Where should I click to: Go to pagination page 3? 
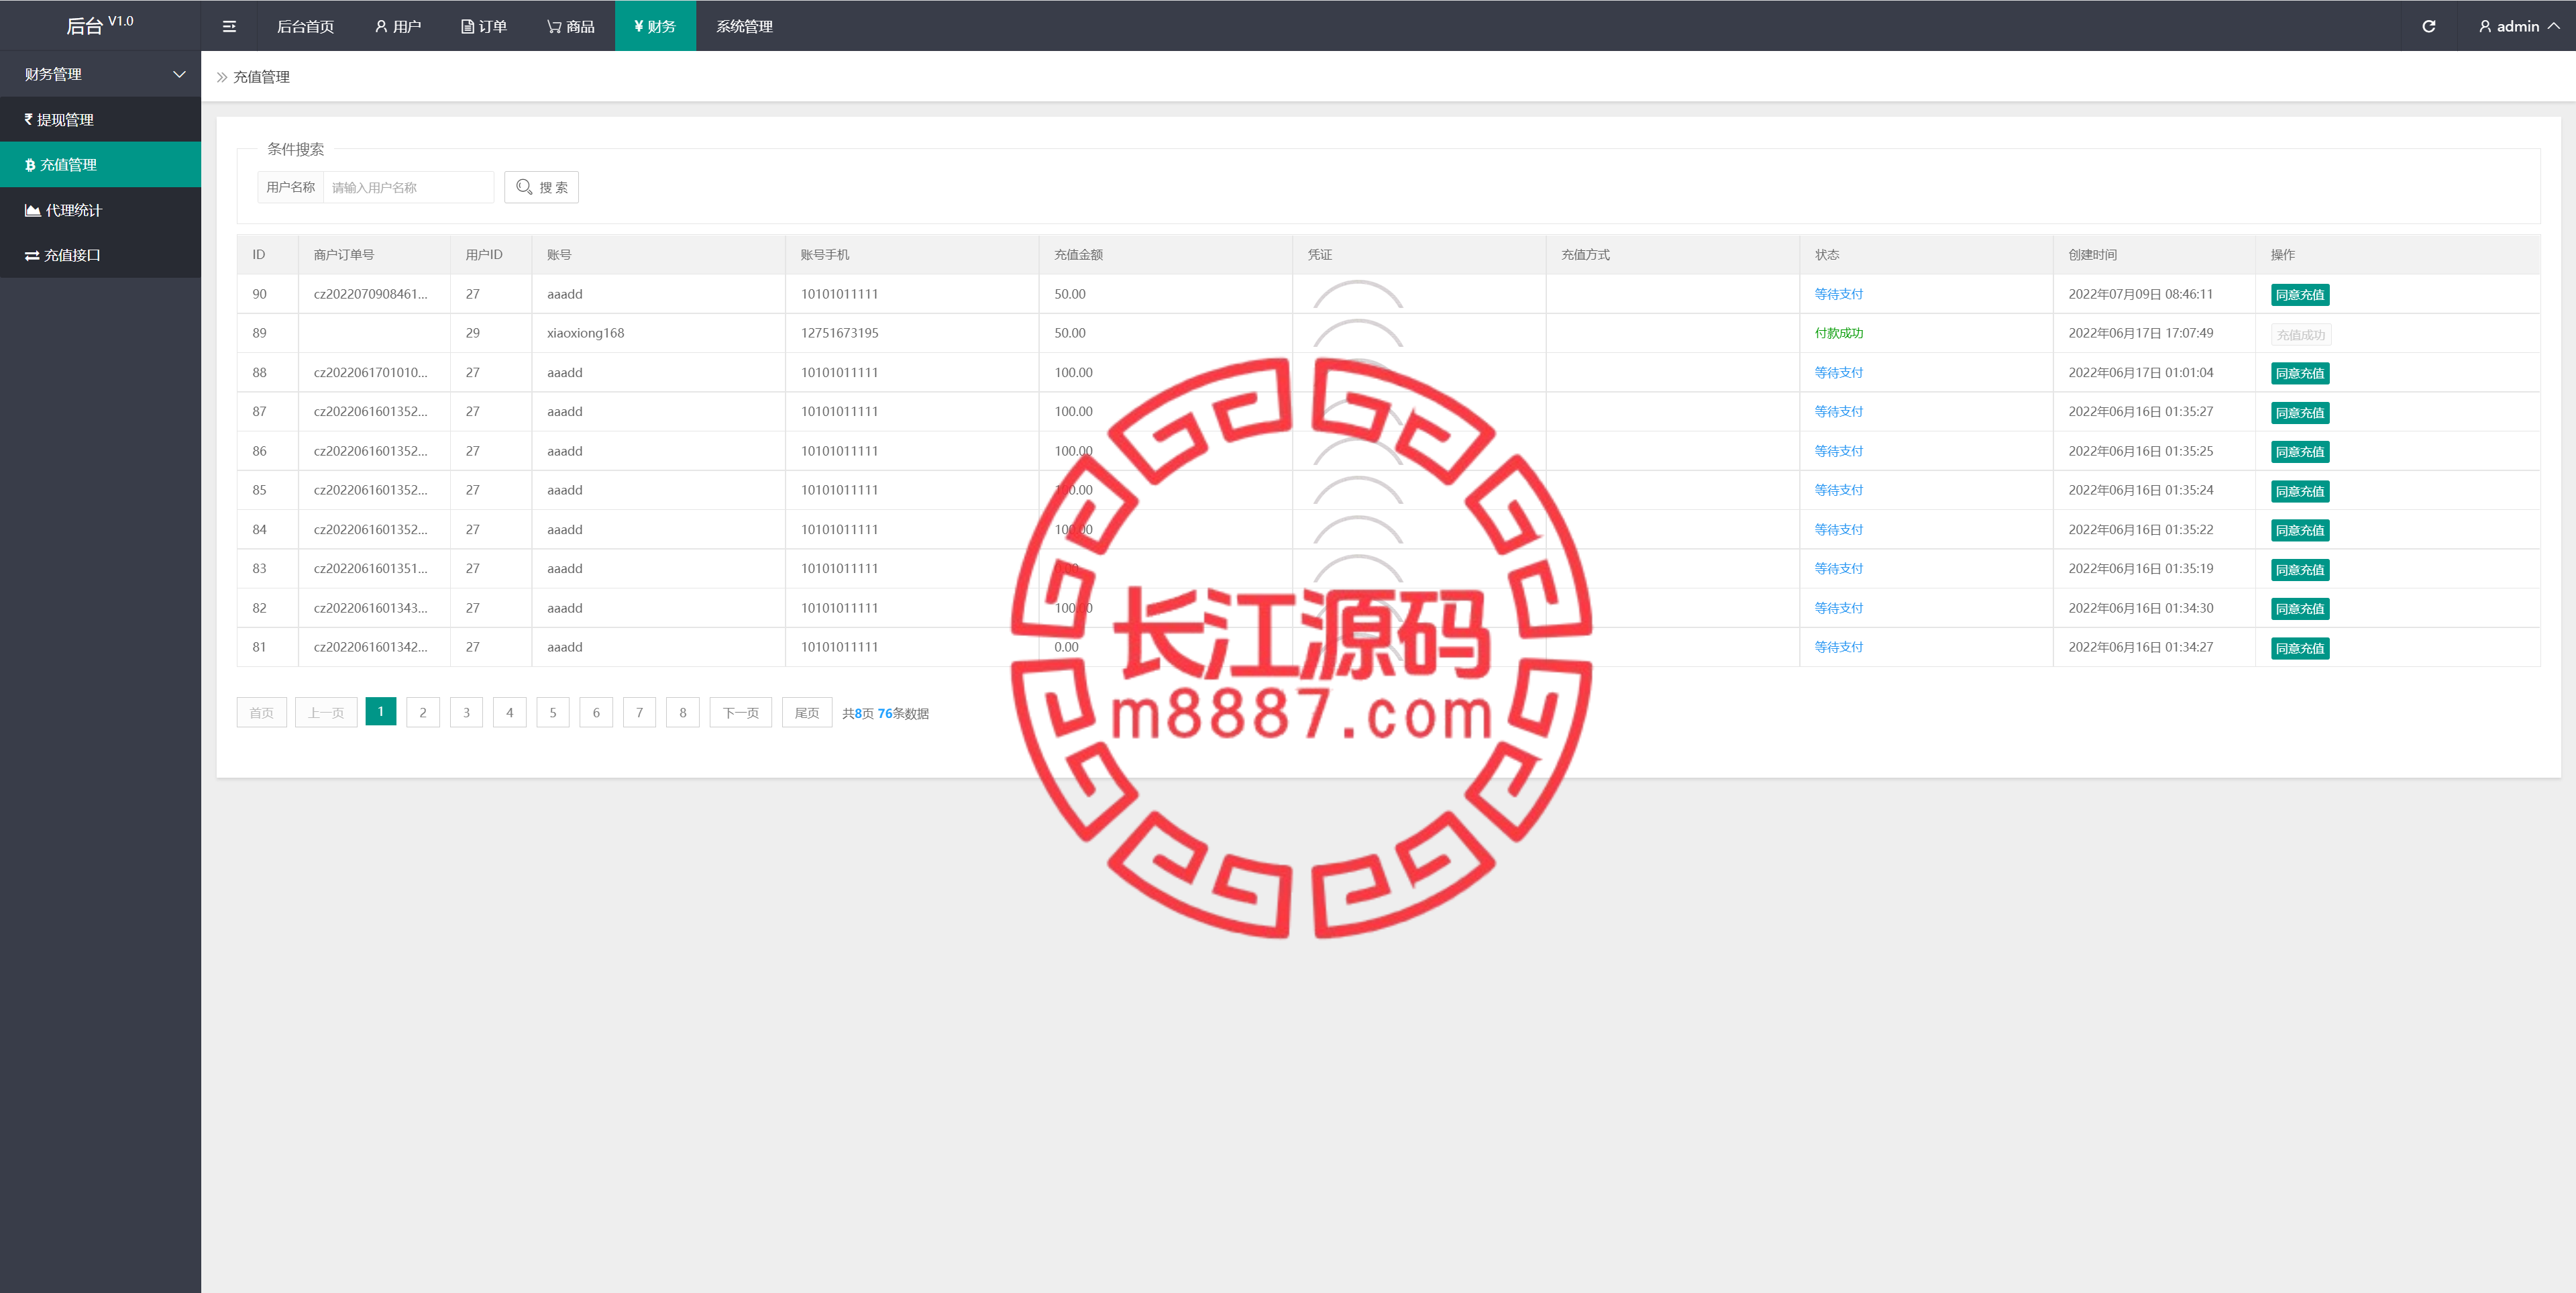coord(466,712)
